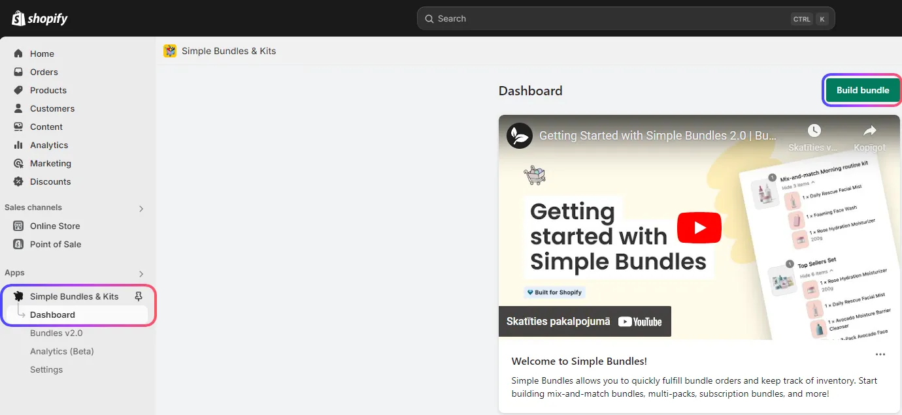
Task: Click the Watch later clock icon on video
Action: coord(813,131)
